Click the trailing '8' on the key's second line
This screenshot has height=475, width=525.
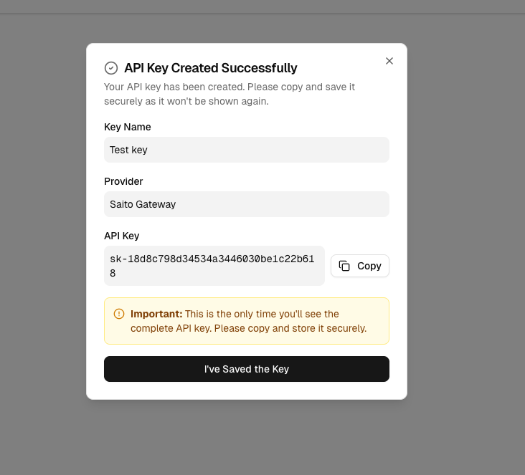(x=113, y=274)
